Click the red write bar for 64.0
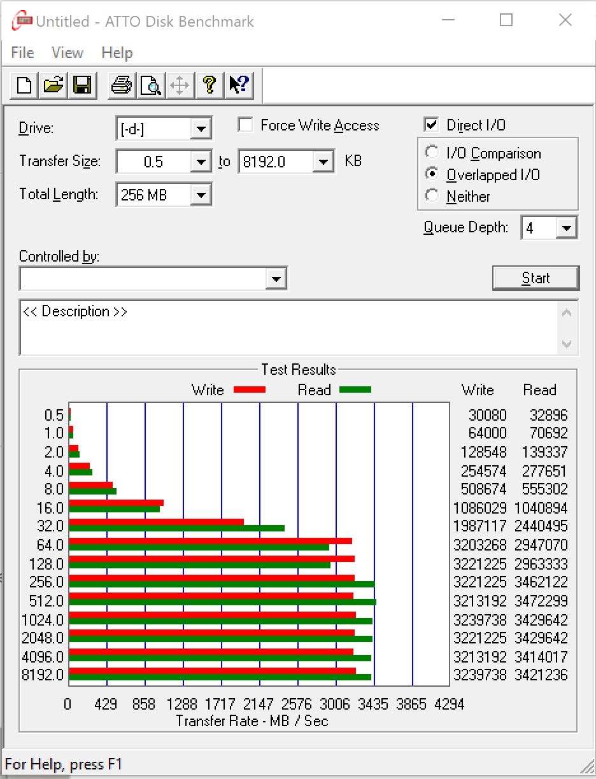Viewport: 596px width, 779px height. [x=210, y=541]
